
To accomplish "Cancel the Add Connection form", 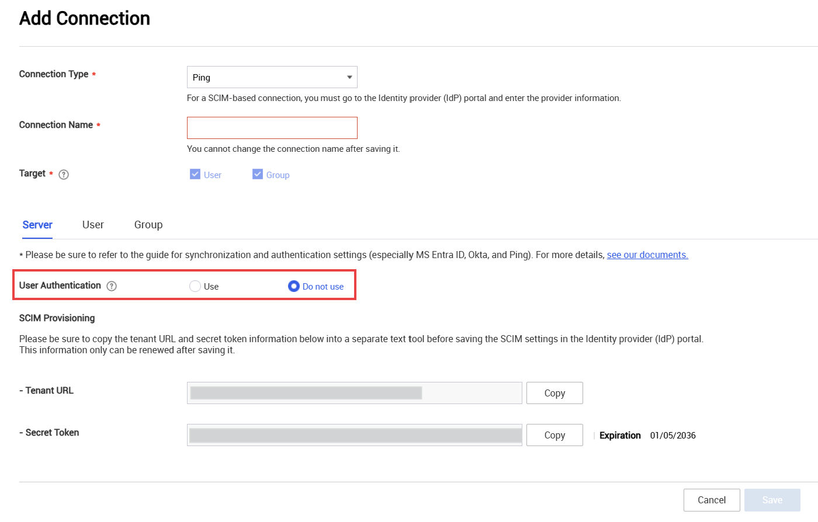I will (x=712, y=500).
